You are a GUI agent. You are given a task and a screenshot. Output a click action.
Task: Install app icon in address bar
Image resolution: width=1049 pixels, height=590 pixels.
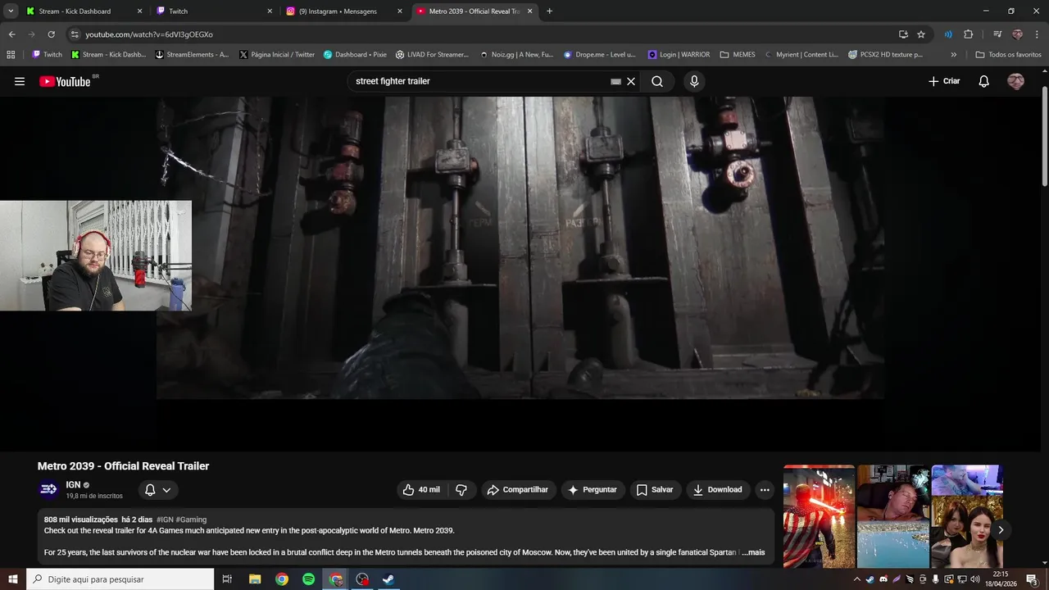903,34
